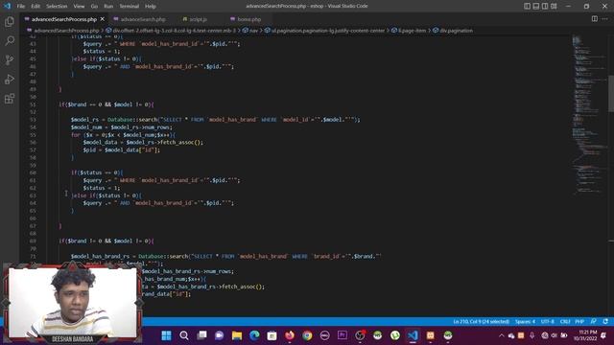This screenshot has height=345, width=614.
Task: Open Windows taskbar search
Action: [x=184, y=335]
